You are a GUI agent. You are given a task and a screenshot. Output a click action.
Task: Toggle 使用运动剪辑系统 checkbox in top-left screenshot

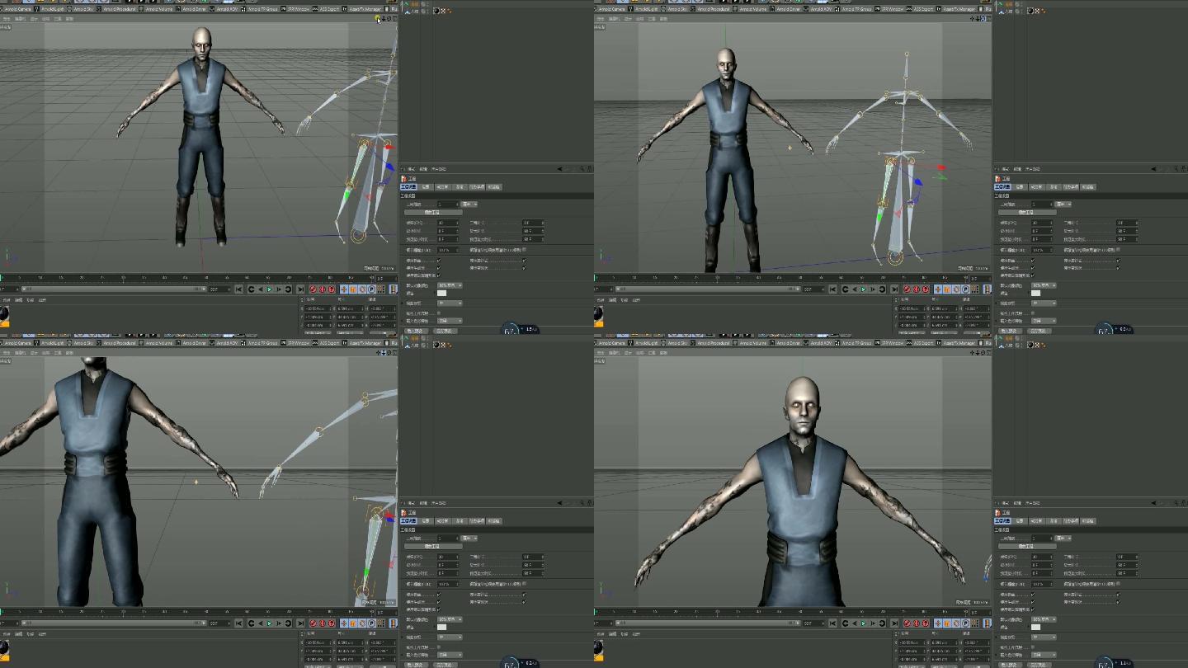click(439, 275)
